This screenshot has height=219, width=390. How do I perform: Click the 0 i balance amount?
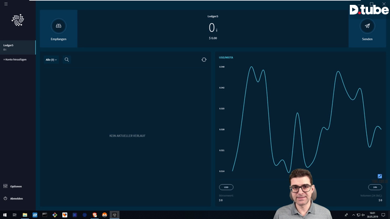tap(213, 27)
